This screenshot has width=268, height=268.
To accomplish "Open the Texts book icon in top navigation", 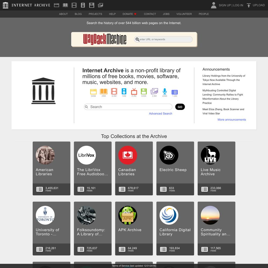I will (x=65, y=5).
